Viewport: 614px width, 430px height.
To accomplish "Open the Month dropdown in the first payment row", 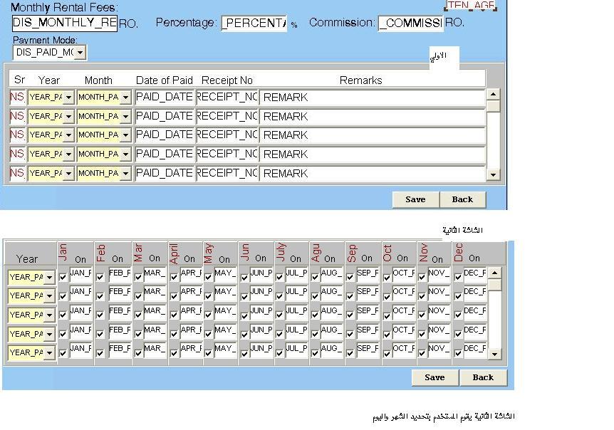I will pyautogui.click(x=125, y=98).
